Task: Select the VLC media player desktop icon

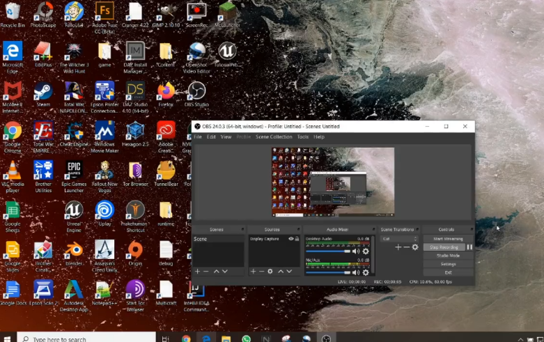Action: coord(13,177)
